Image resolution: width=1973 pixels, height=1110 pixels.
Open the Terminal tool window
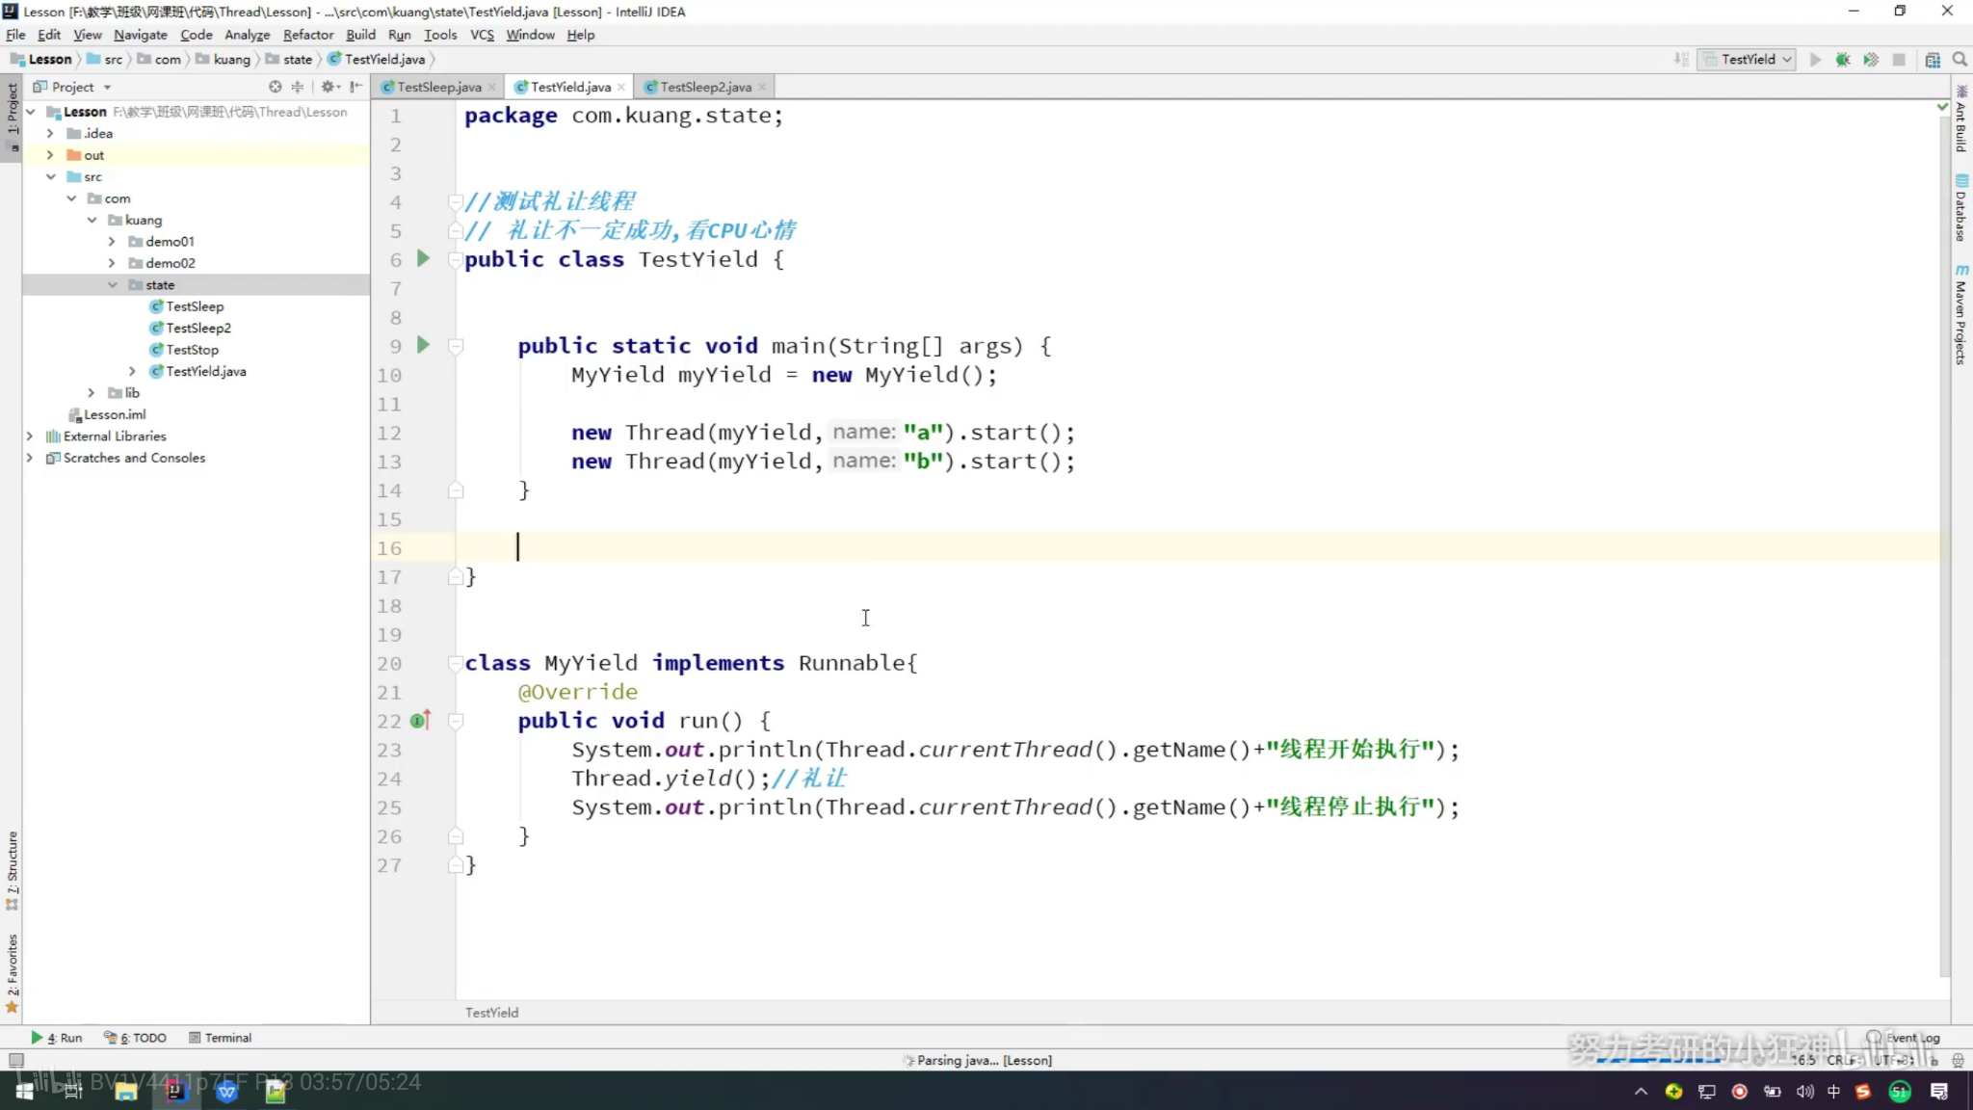point(221,1038)
